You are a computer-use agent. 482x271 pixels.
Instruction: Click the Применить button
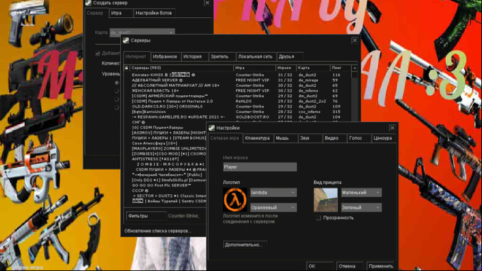pyautogui.click(x=381, y=266)
